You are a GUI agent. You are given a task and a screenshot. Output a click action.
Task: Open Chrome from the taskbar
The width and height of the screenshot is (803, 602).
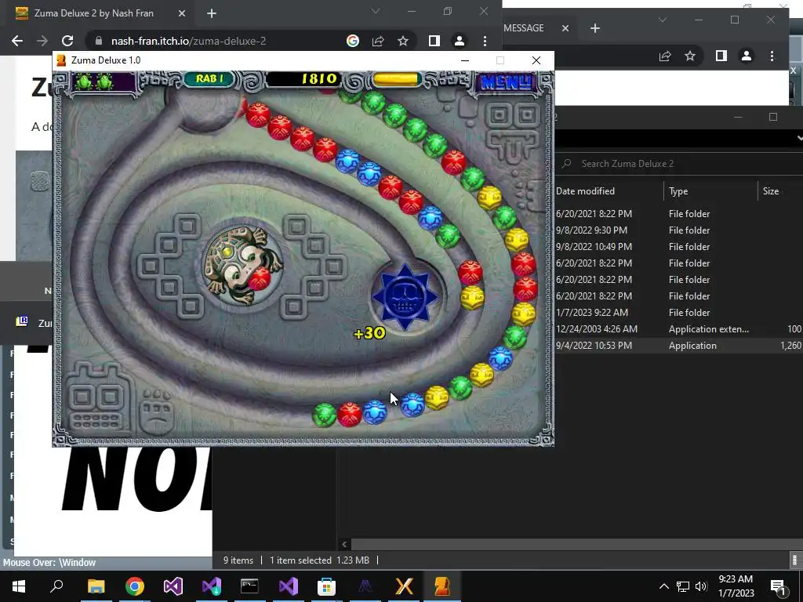(x=135, y=586)
